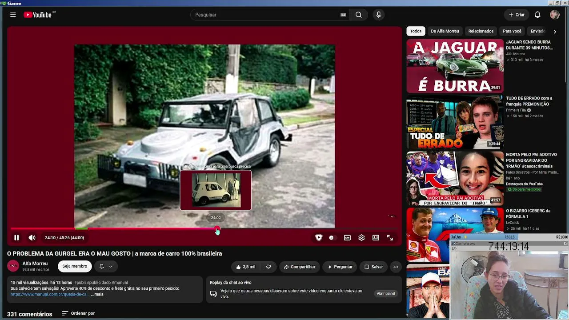Select the Para você filter chip
Viewport: 569px width, 320px height.
pyautogui.click(x=512, y=31)
